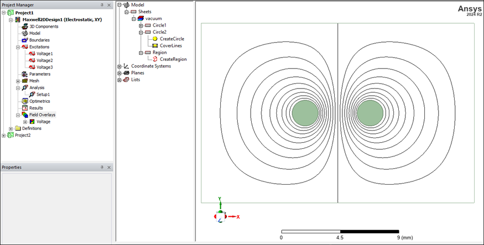
Task: Expand the Mesh node
Action: point(18,81)
